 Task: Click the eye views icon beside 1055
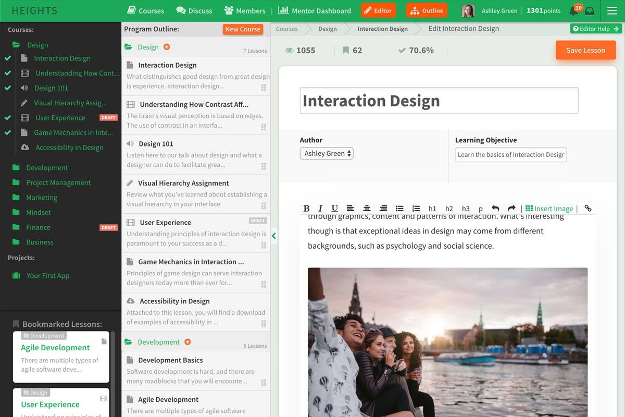tap(289, 51)
